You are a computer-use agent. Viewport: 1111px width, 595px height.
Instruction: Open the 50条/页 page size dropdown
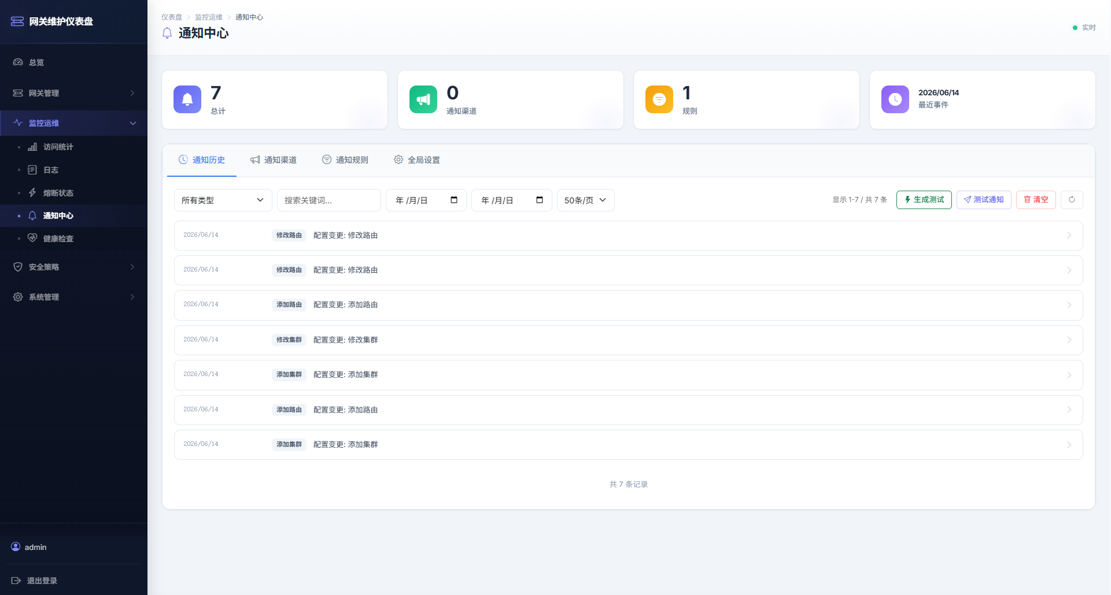coord(586,200)
